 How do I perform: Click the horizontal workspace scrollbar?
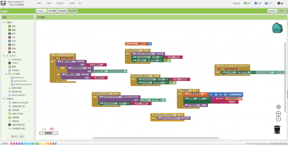tap(156, 138)
